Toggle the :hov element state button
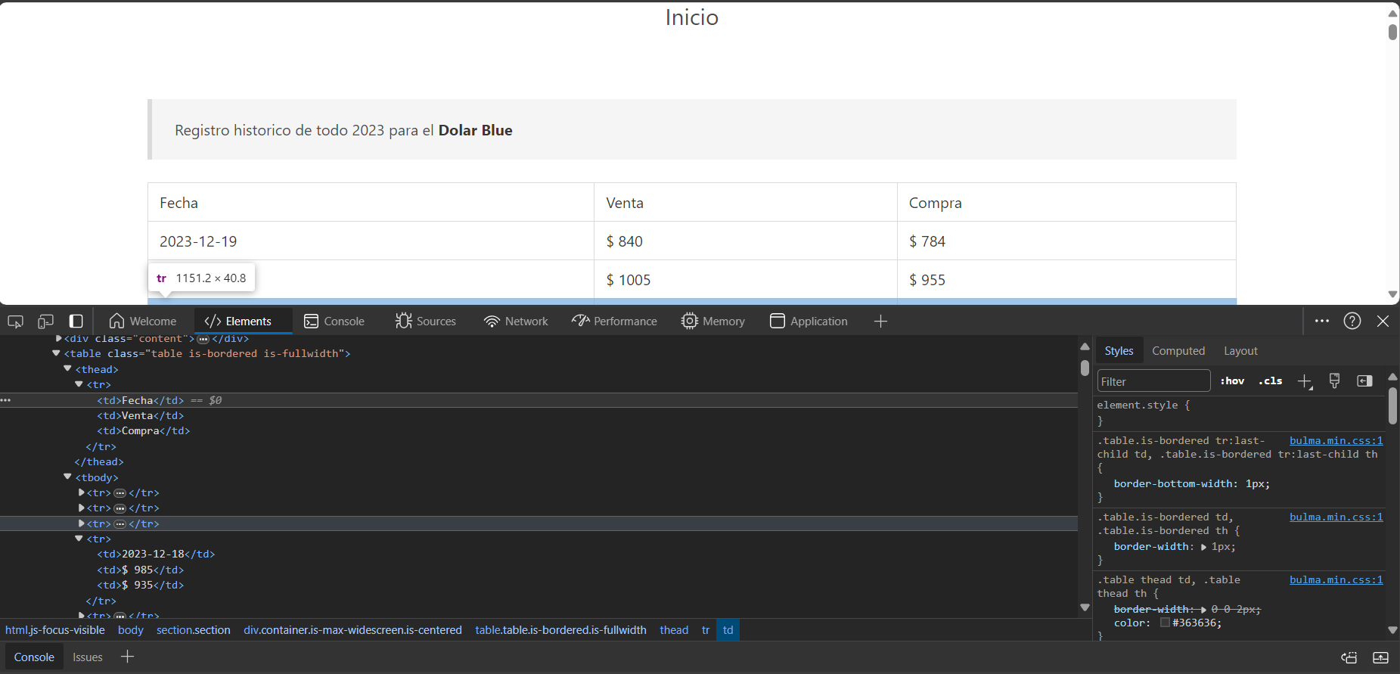The height and width of the screenshot is (674, 1400). click(1232, 381)
